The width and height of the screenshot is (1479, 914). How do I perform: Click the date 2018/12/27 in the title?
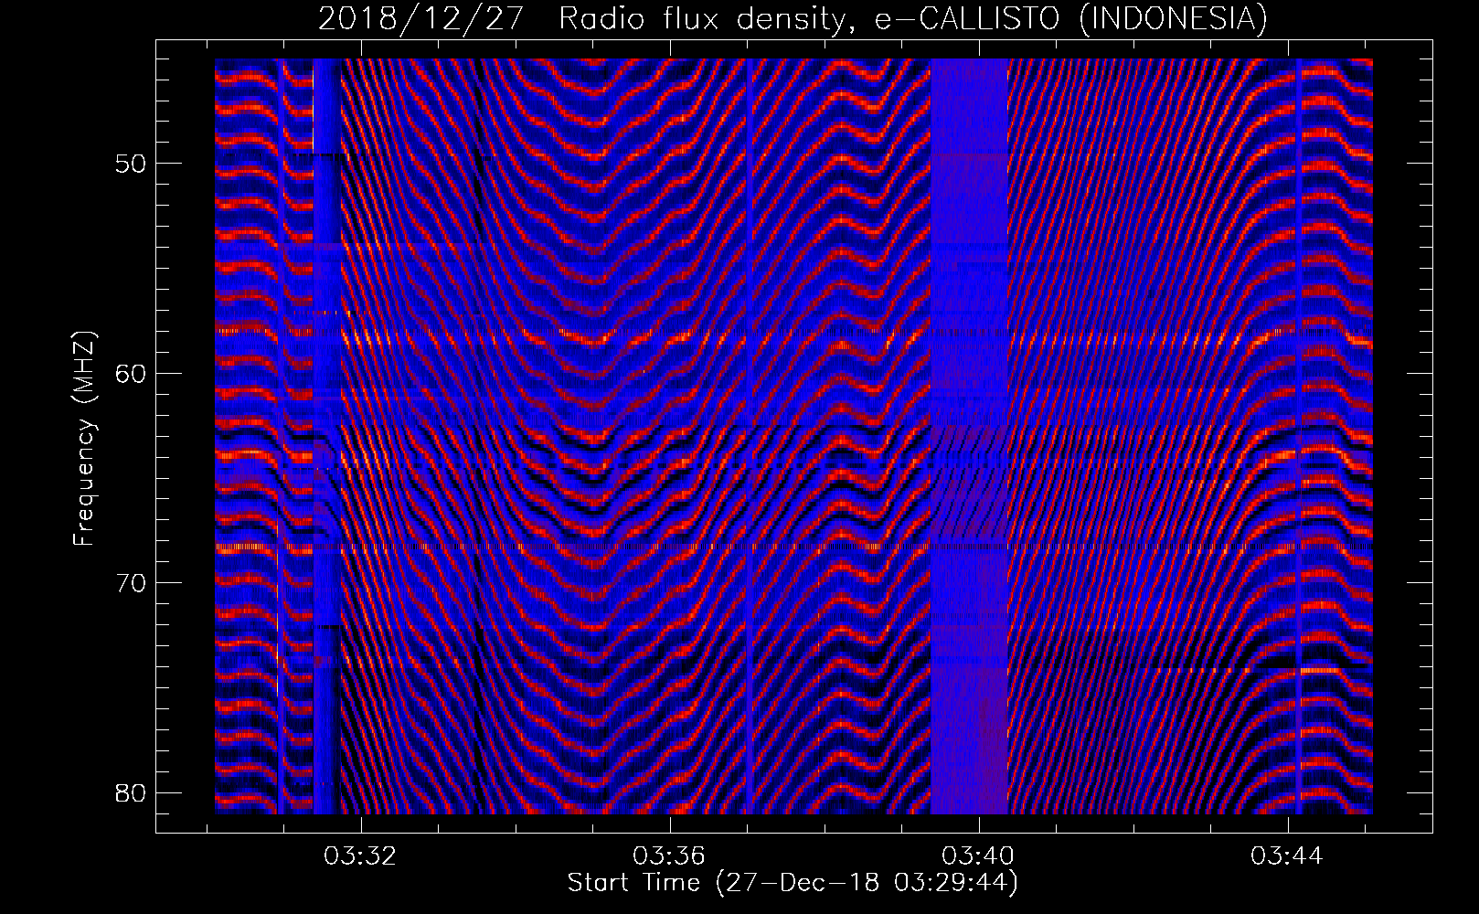tap(421, 19)
